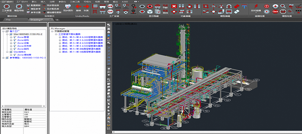Select the Site:给排水 tree row
Image resolution: width=302 pixels, height=134 pixels.
click(x=20, y=52)
